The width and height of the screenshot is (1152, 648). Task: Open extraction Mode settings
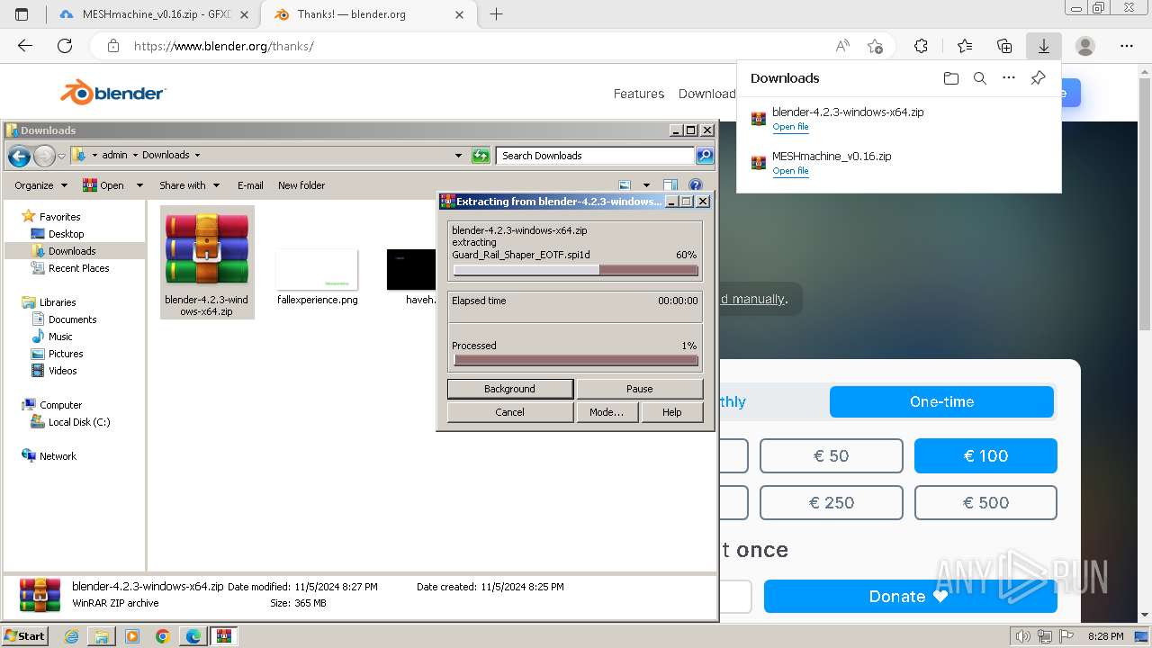click(607, 412)
